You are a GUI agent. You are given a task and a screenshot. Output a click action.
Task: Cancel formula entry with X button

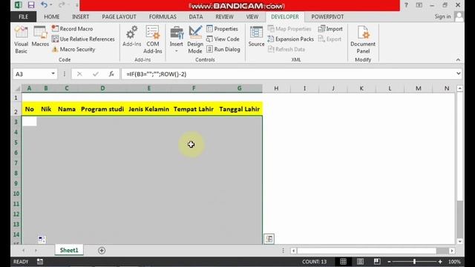[79, 74]
